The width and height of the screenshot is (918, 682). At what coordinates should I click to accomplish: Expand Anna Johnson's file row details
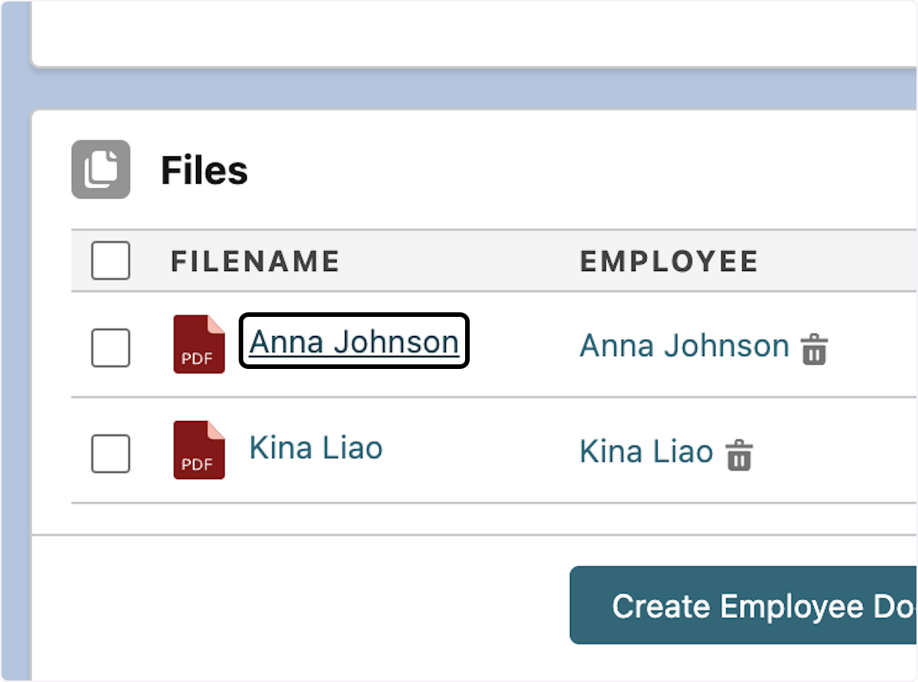pos(353,342)
